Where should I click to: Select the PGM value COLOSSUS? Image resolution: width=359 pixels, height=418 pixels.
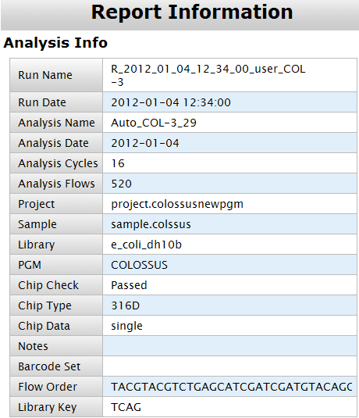[x=139, y=265]
